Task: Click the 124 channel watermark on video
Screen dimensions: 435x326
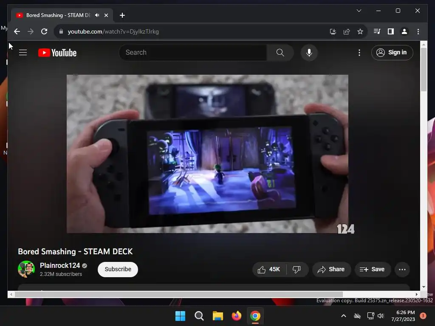Action: click(345, 229)
